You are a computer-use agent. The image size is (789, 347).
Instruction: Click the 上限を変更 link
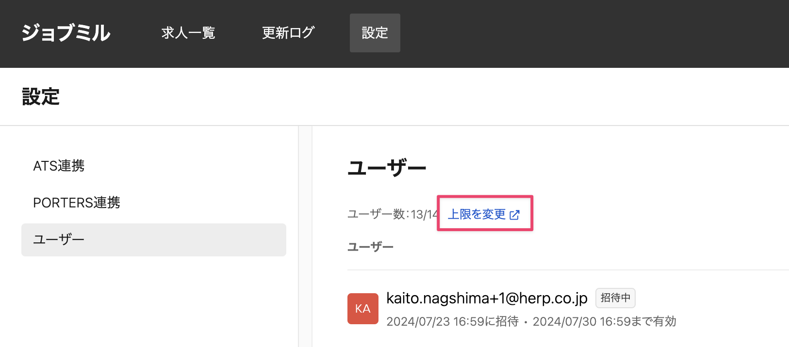[477, 214]
